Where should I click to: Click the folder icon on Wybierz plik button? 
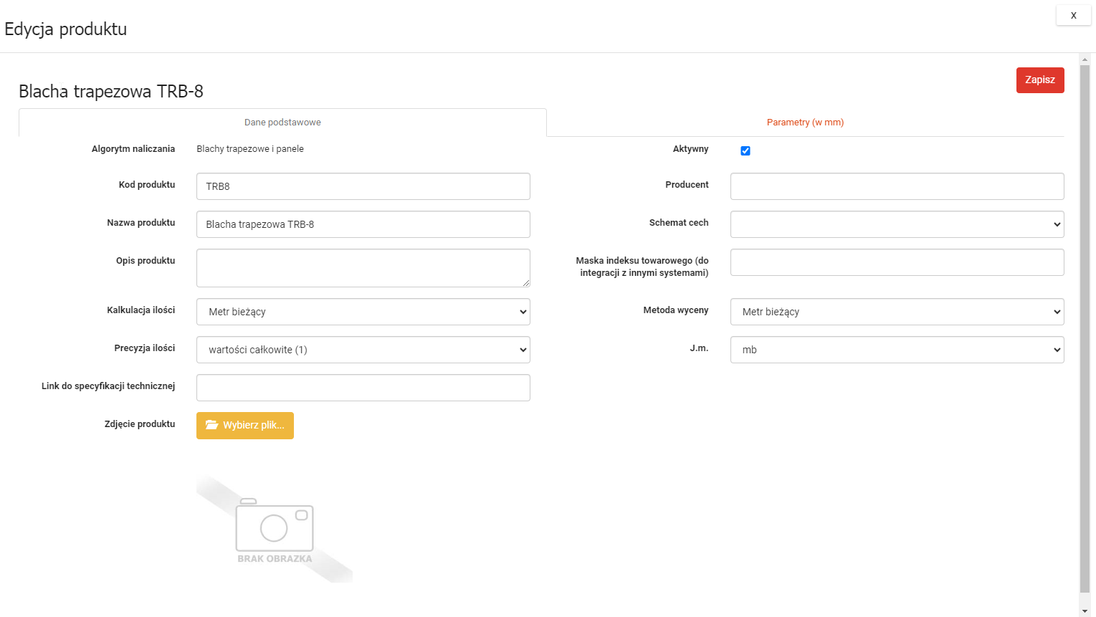[211, 425]
